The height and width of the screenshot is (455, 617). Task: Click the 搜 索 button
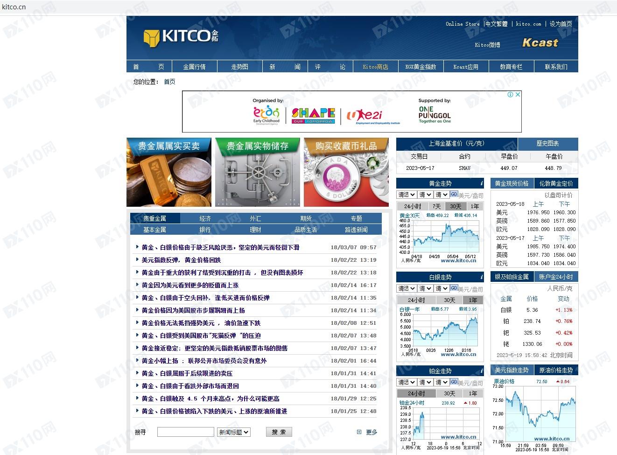pyautogui.click(x=279, y=432)
